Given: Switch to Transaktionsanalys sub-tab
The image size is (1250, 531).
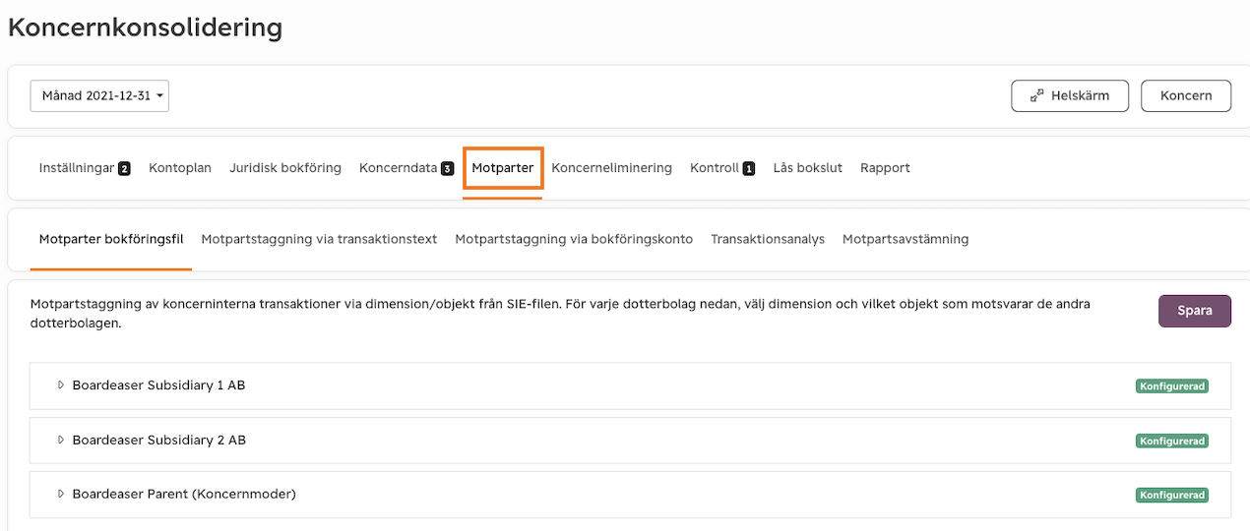Looking at the screenshot, I should click(x=768, y=239).
